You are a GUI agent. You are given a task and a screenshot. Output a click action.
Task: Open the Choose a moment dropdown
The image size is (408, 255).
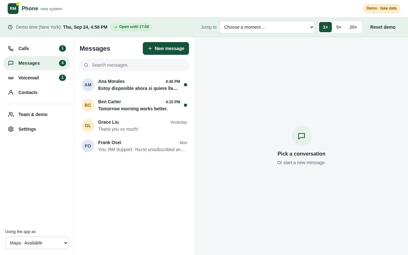click(x=267, y=27)
